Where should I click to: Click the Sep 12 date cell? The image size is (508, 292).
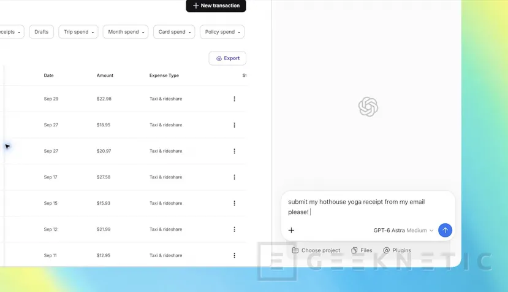click(50, 229)
